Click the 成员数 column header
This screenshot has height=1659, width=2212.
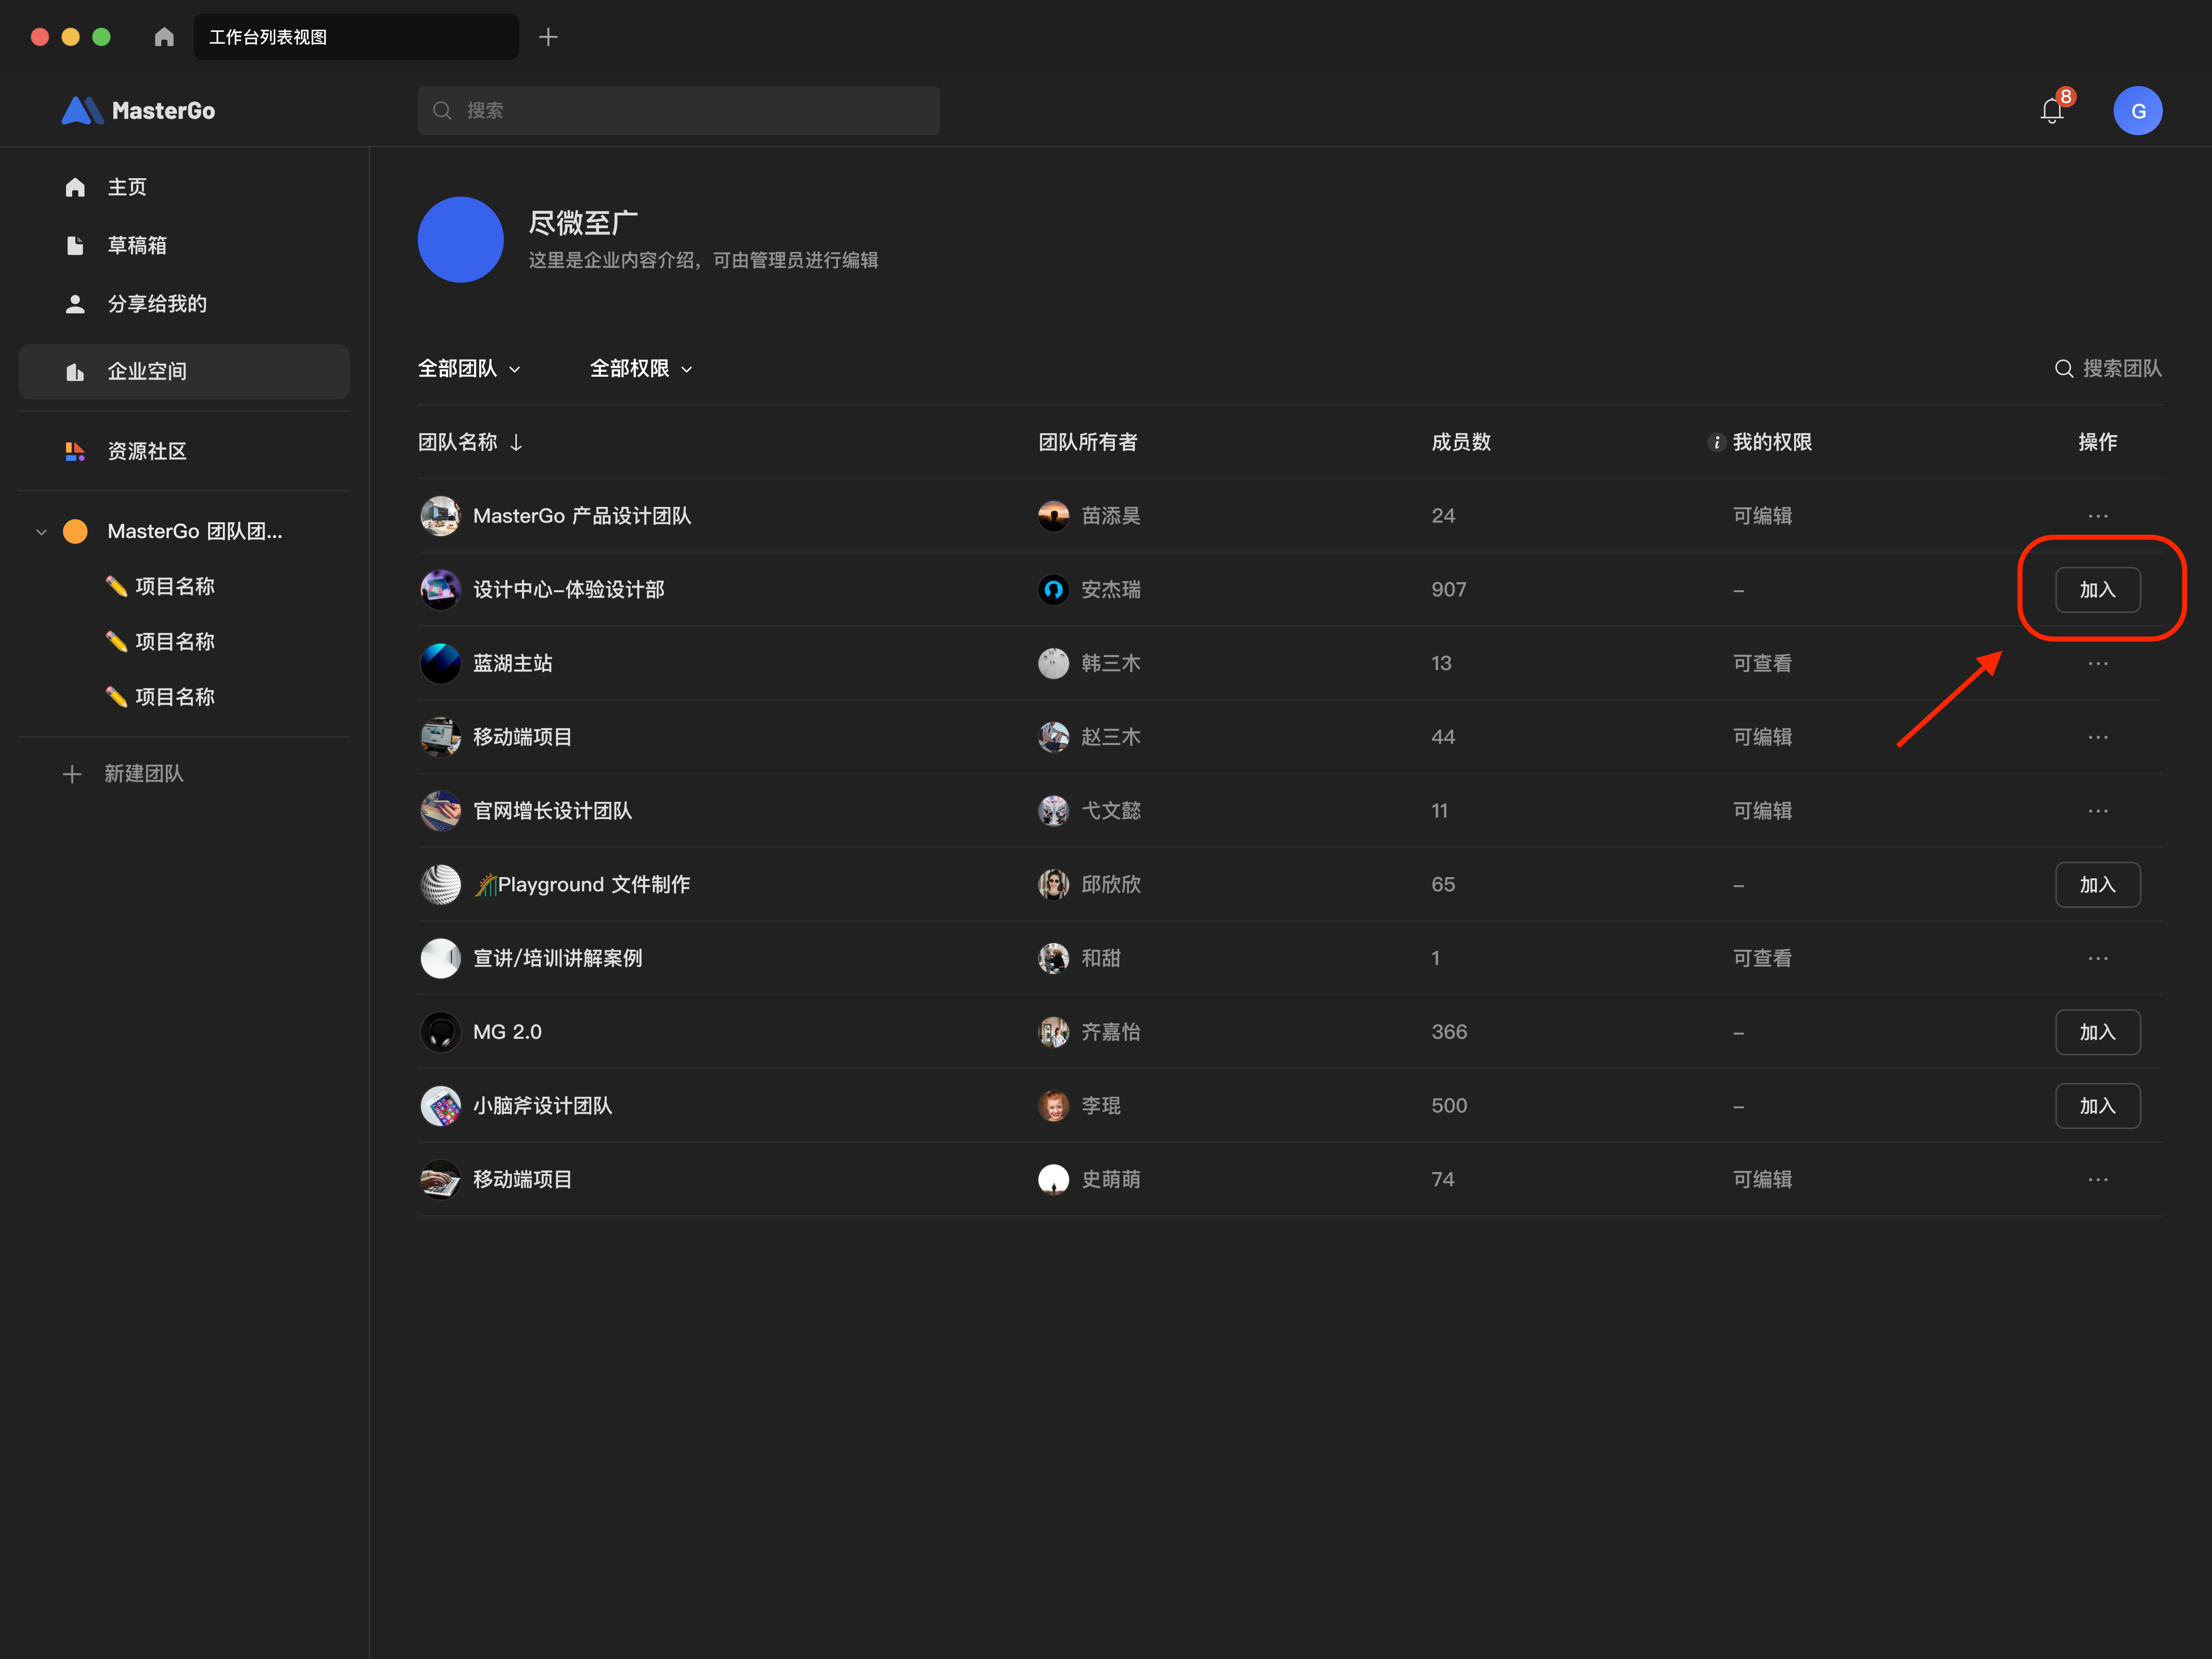pos(1461,442)
